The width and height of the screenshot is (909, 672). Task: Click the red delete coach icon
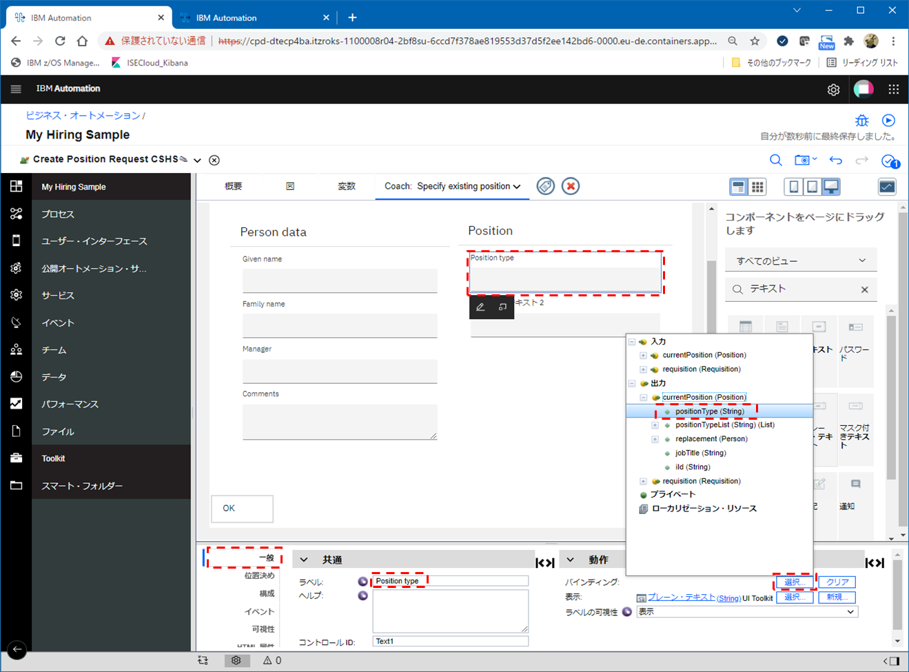click(571, 186)
